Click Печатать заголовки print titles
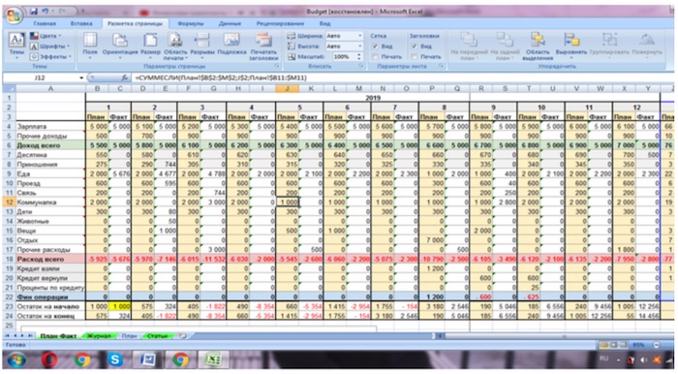Viewport: 678px width, 374px height. (x=263, y=46)
